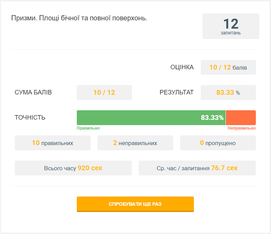
Task: Click the white '83.33%' text inside accuracy bar
Action: coord(212,118)
